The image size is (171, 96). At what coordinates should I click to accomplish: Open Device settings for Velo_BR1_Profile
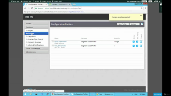point(134,46)
